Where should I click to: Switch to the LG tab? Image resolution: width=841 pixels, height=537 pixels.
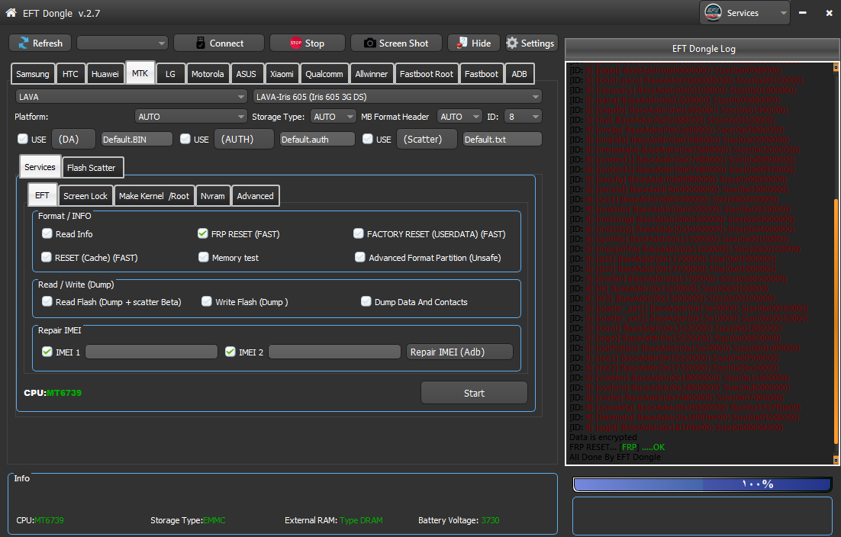pyautogui.click(x=170, y=74)
